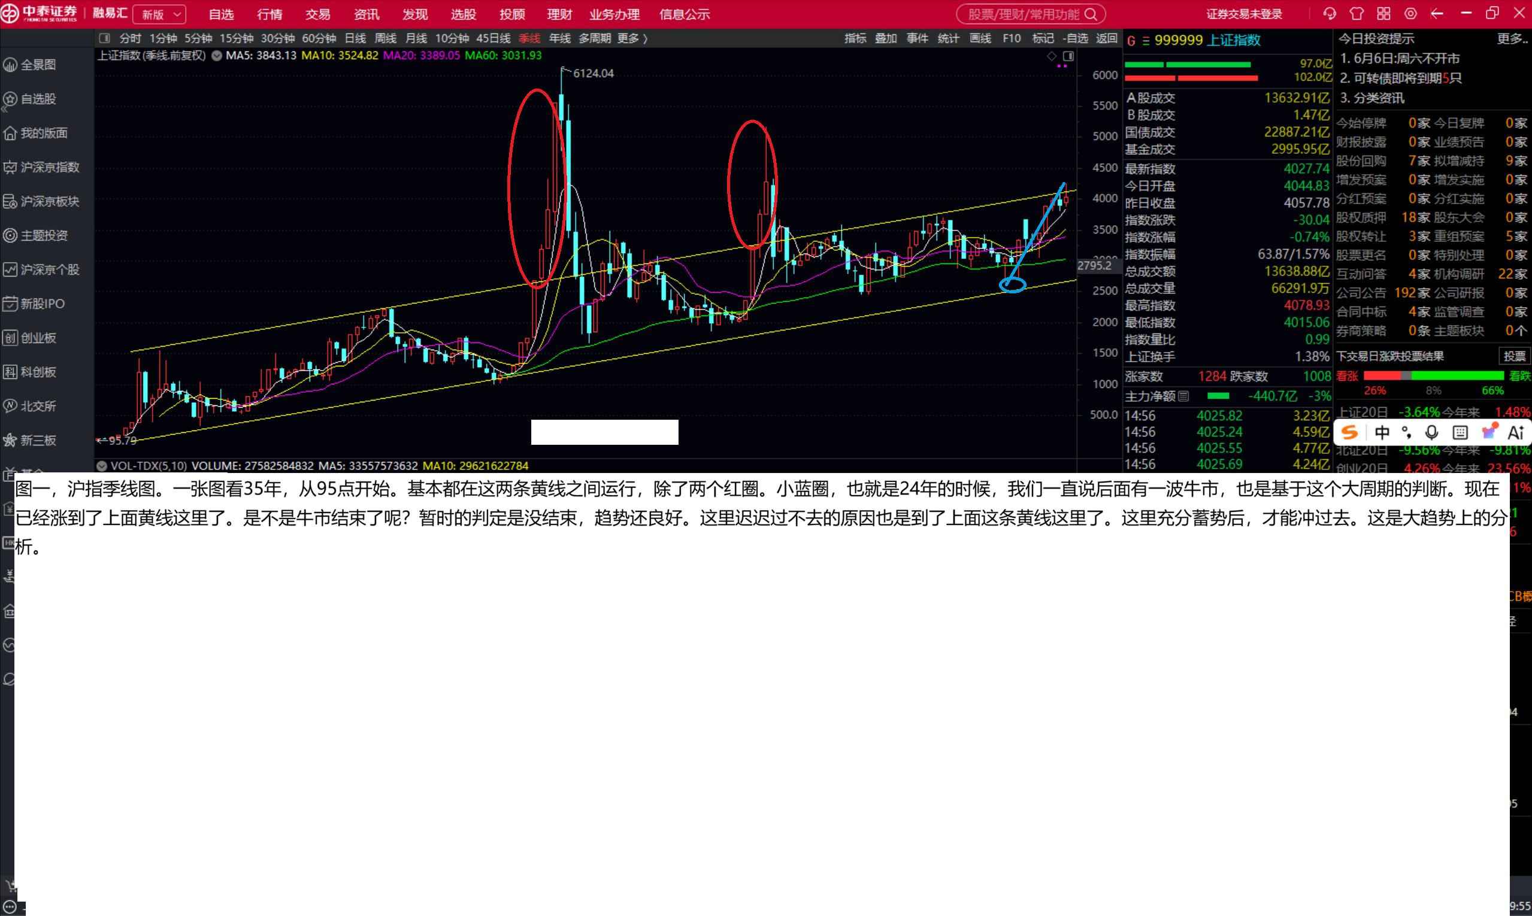This screenshot has height=916, width=1532.
Task: Open the 资讯 menu
Action: tap(367, 14)
